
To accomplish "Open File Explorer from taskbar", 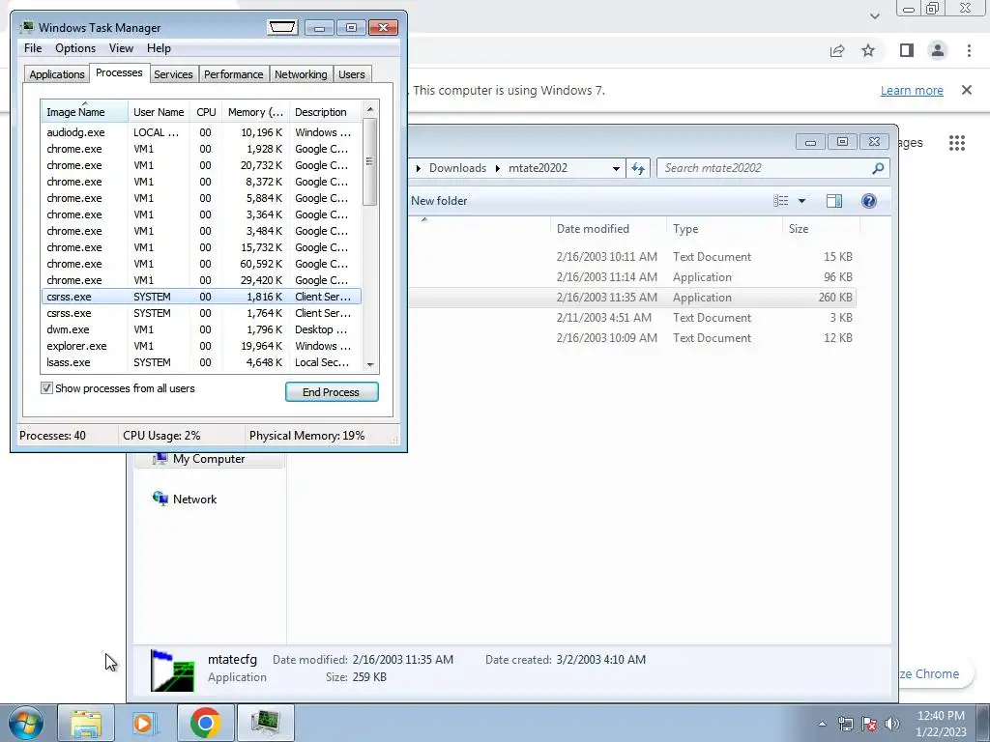I will (x=86, y=723).
